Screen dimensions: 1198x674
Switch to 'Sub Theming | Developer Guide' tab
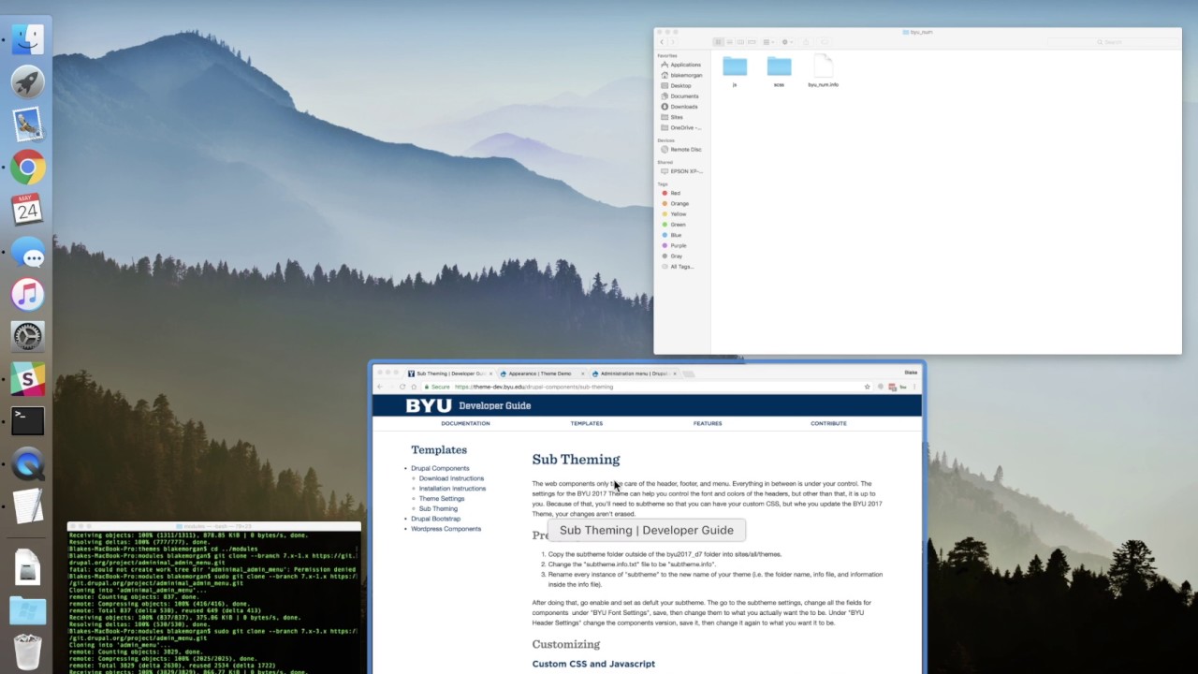[449, 374]
